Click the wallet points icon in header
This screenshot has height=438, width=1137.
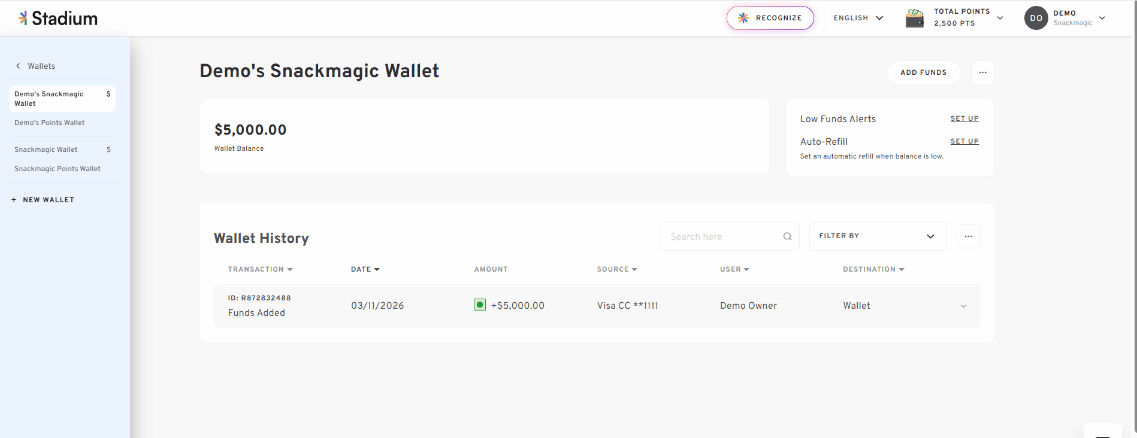click(914, 18)
